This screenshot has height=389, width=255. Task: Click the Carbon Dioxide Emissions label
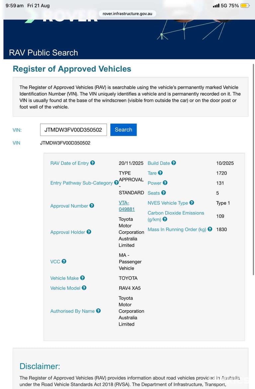click(176, 216)
